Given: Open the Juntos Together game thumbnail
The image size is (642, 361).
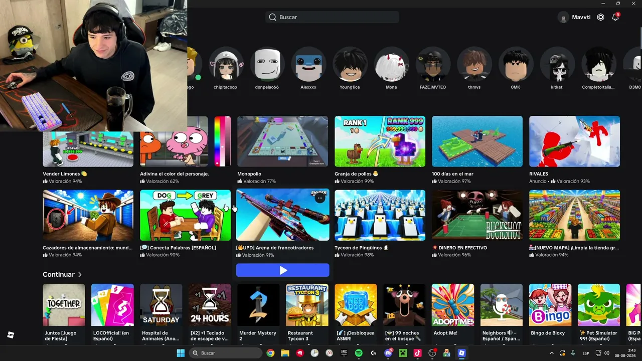Looking at the screenshot, I should click(x=64, y=305).
